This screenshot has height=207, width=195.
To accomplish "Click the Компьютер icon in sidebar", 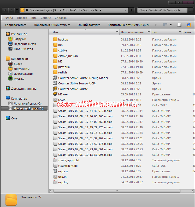I will (8, 98).
